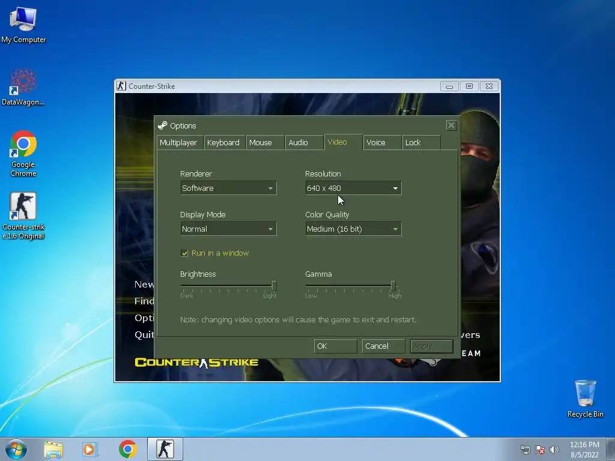Click the Cancel button
The width and height of the screenshot is (615, 461).
pos(383,346)
